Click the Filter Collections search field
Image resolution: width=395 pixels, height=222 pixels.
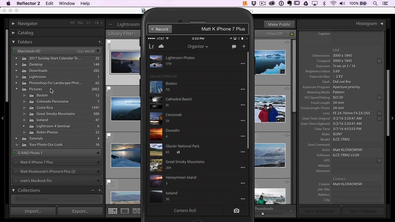point(57,199)
